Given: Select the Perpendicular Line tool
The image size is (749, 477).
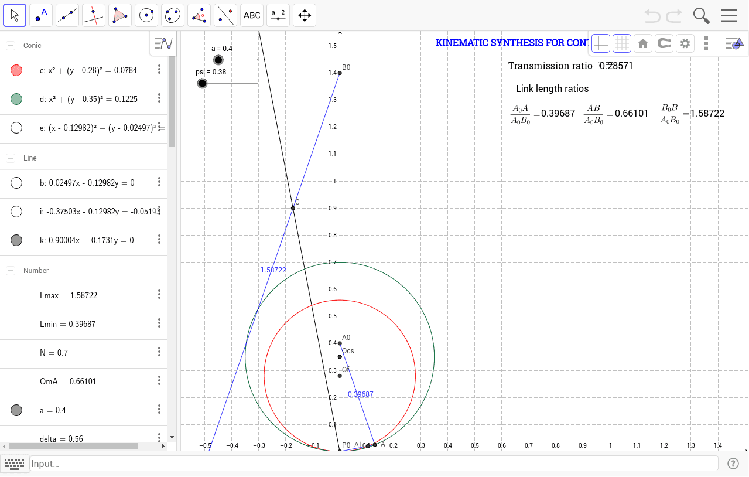Looking at the screenshot, I should (94, 15).
